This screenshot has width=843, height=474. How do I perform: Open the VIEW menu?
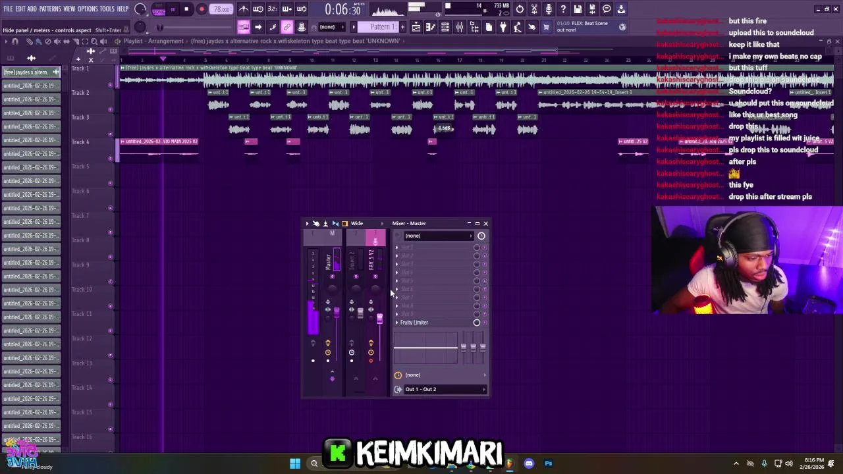point(69,9)
